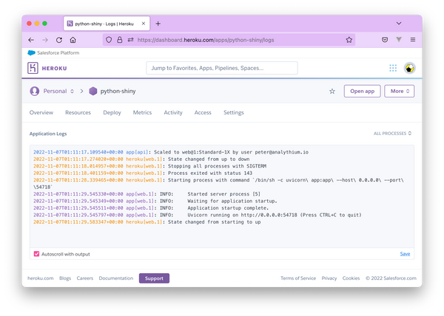Switch to the Activity tab
The width and height of the screenshot is (444, 316).
[x=173, y=112]
